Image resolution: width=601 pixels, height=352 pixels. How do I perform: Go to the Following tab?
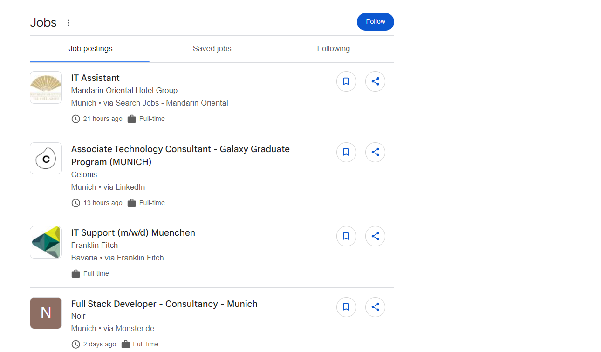[334, 48]
